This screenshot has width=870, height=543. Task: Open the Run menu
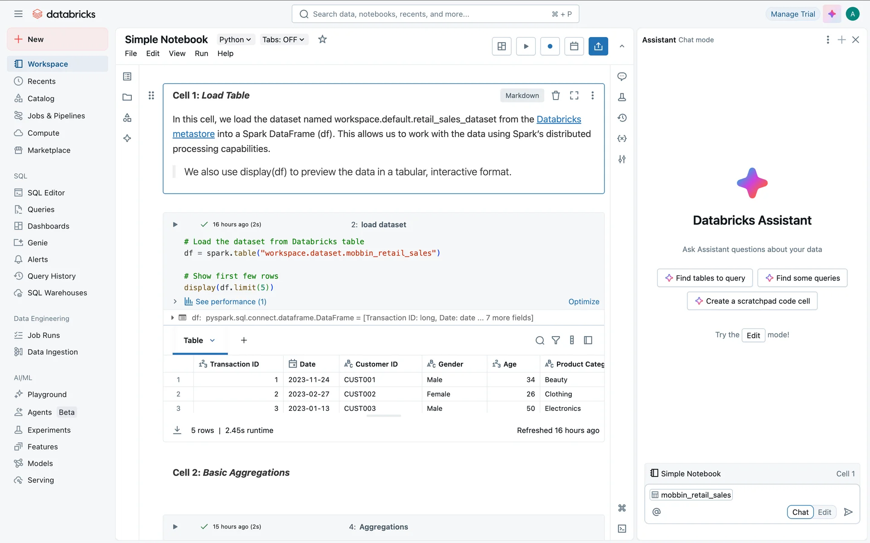(x=201, y=53)
